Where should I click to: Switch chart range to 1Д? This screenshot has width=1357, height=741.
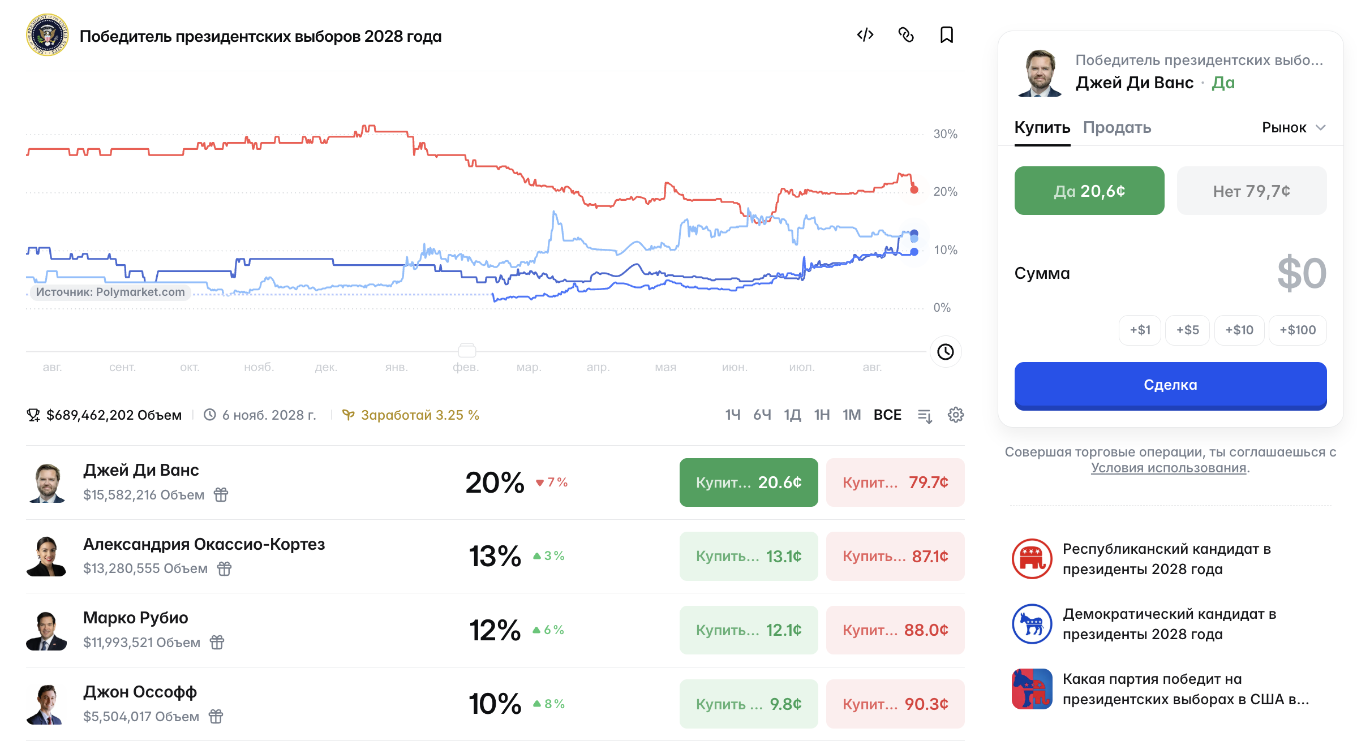coord(792,415)
